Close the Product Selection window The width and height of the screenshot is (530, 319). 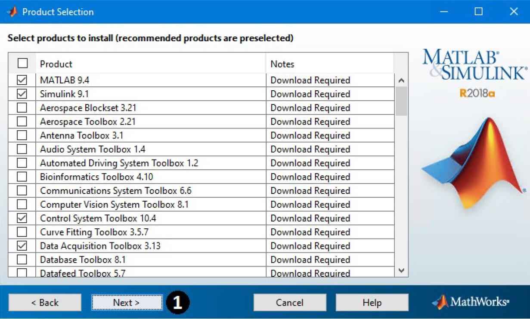pyautogui.click(x=514, y=12)
